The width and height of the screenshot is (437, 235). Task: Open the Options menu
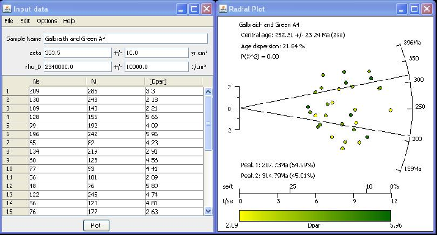coord(47,21)
